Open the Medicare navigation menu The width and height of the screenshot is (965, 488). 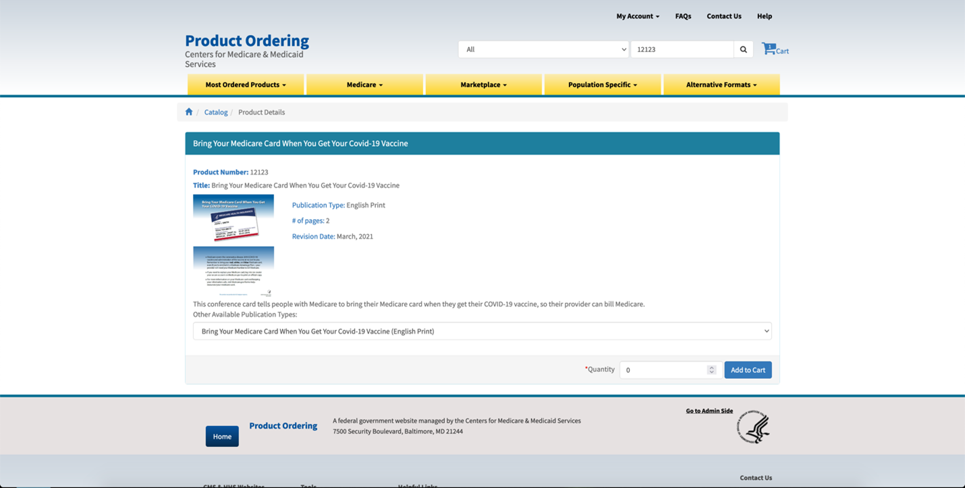click(364, 84)
